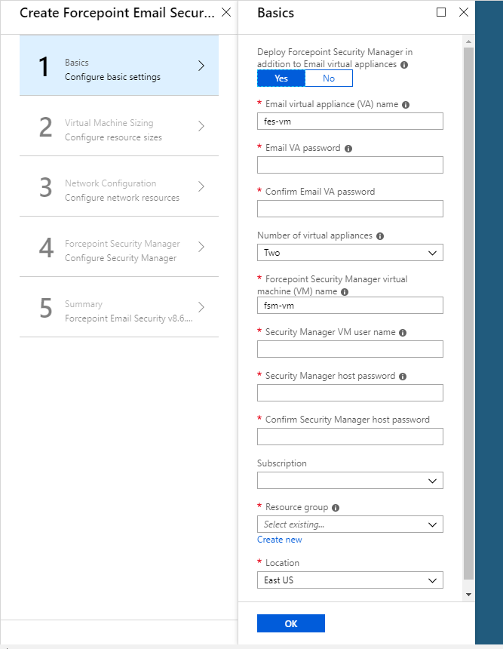Click the Create new resource group link
This screenshot has width=503, height=649.
click(x=280, y=540)
